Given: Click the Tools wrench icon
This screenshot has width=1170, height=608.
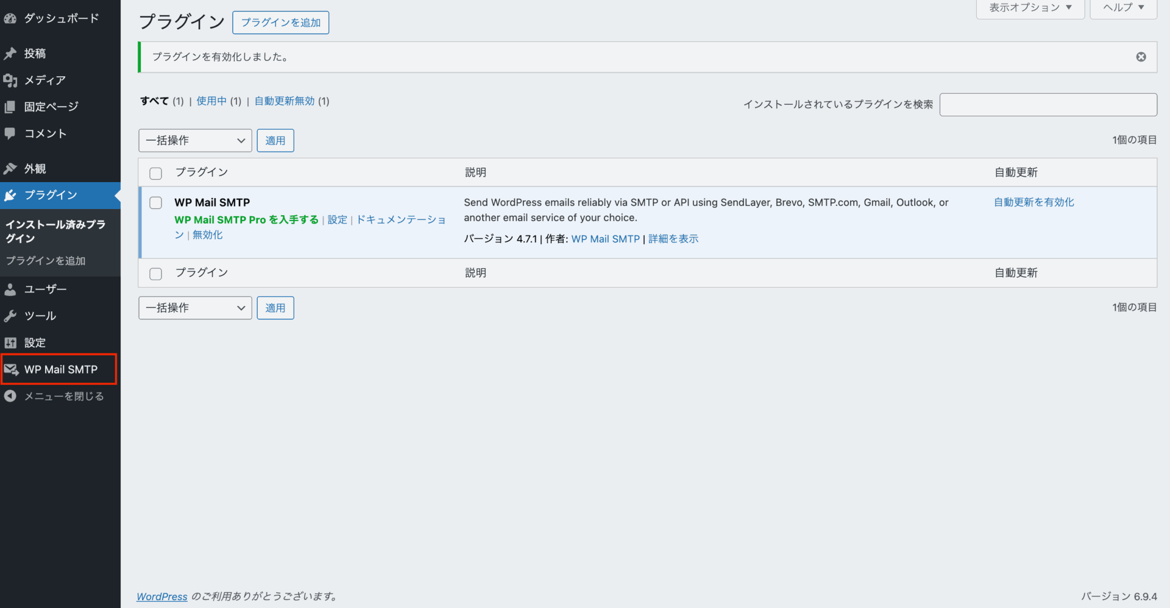Looking at the screenshot, I should pos(10,316).
